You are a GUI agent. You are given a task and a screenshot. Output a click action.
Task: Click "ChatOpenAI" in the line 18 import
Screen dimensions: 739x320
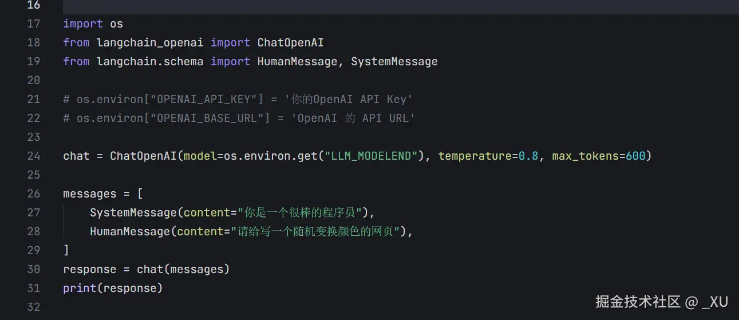pos(290,43)
